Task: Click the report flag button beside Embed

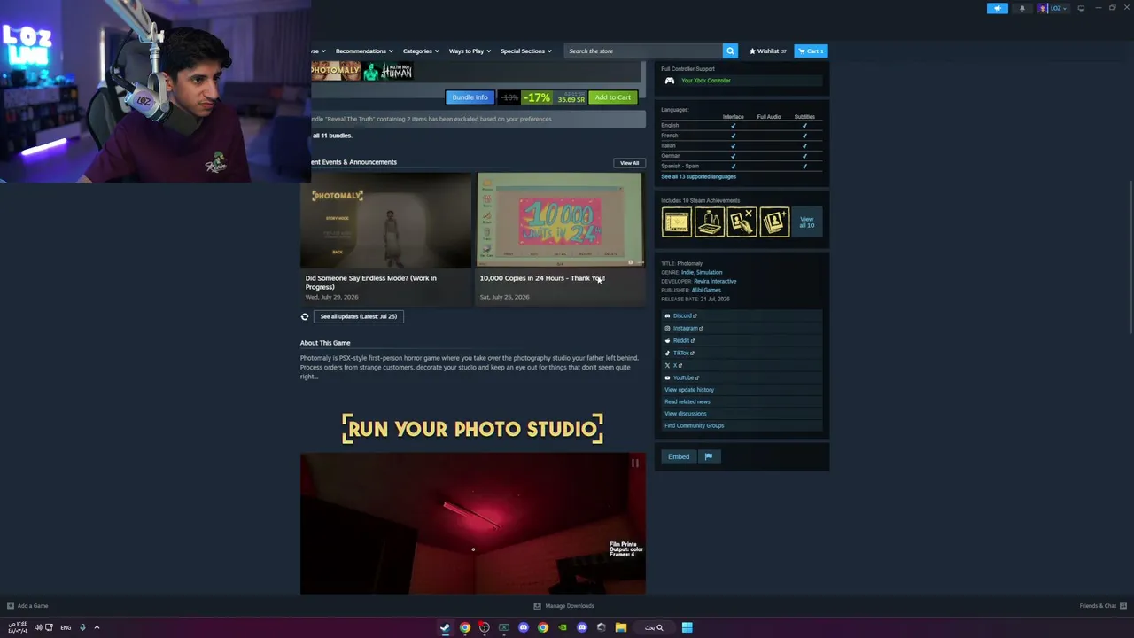Action: tap(708, 456)
